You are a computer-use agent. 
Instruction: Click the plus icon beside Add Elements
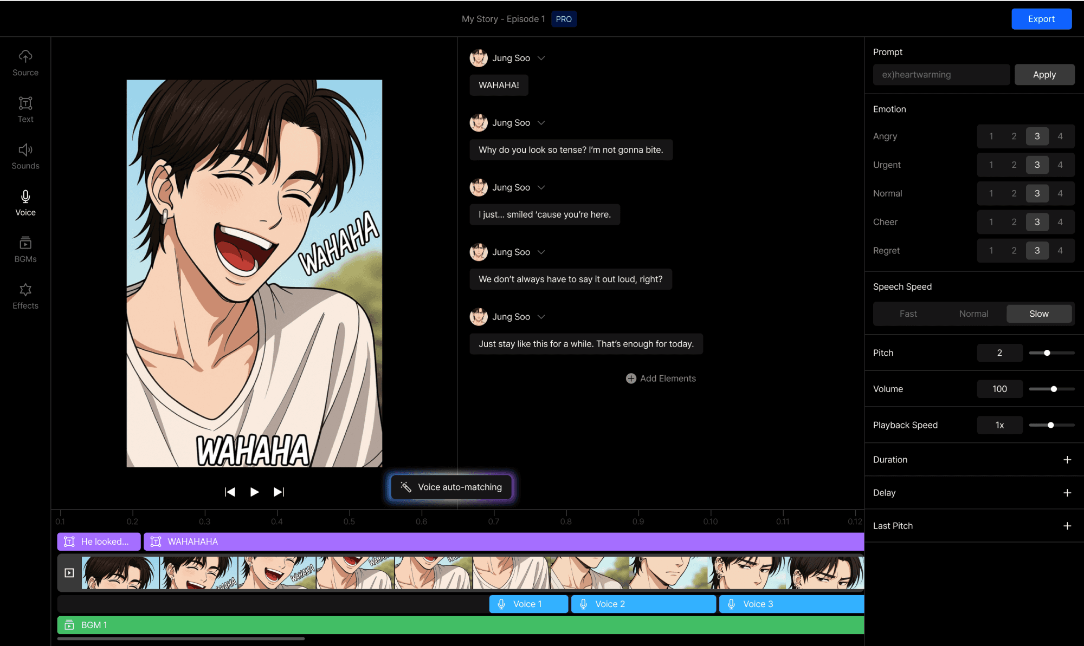(x=631, y=379)
